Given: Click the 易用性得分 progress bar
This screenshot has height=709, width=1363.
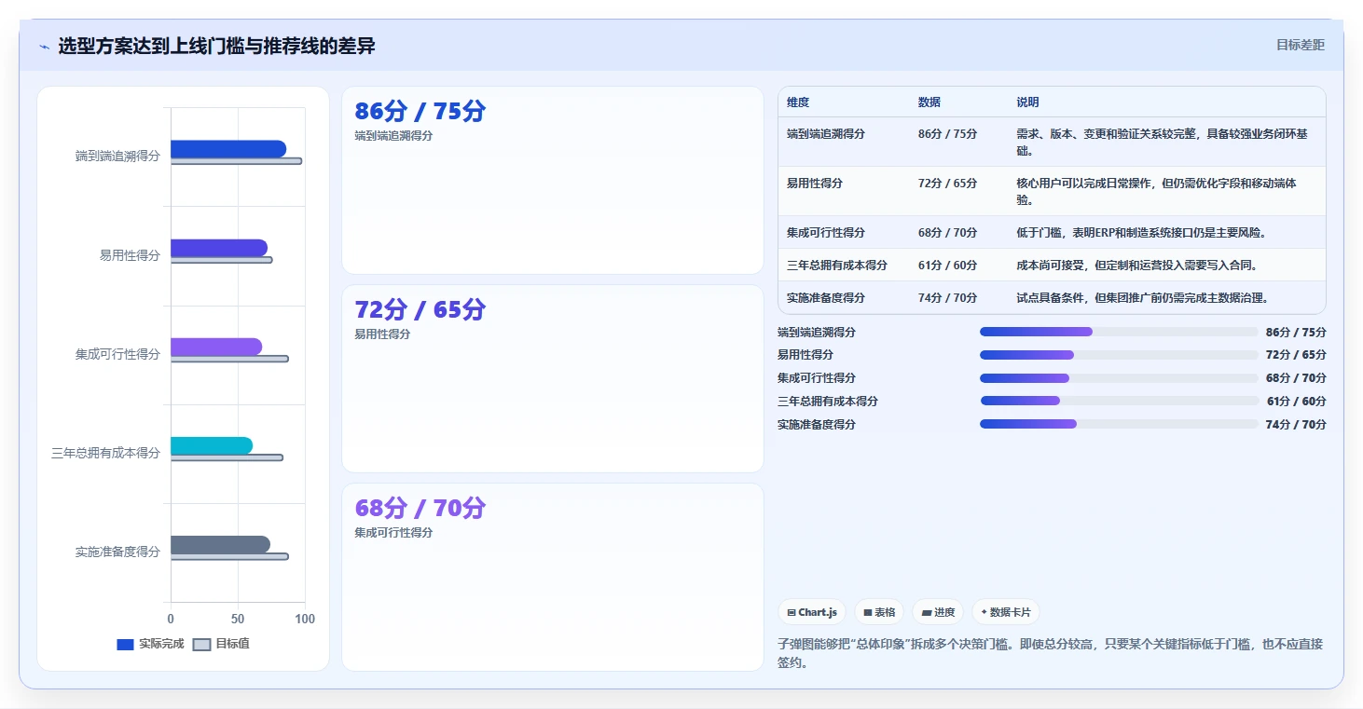Looking at the screenshot, I should 1119,355.
